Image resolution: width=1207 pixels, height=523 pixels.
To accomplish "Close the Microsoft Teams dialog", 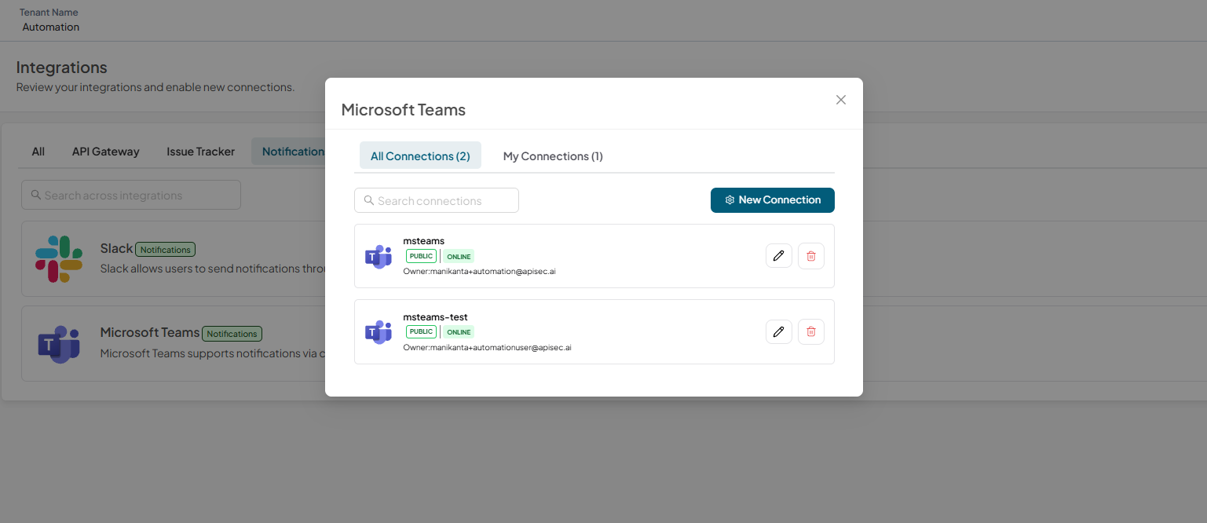I will coord(841,100).
